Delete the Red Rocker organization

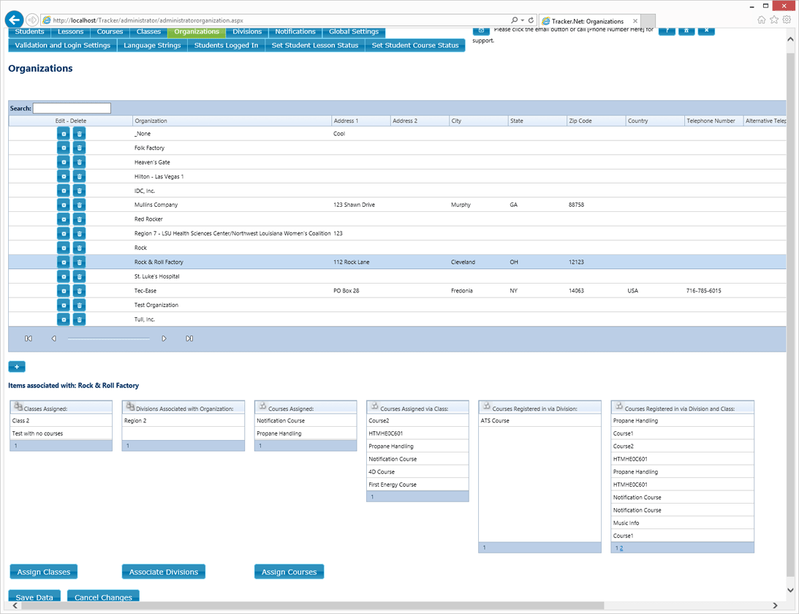click(x=79, y=219)
